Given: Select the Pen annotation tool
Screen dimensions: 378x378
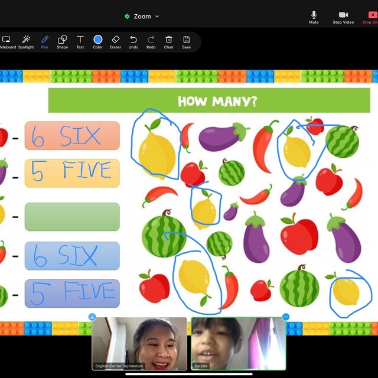Looking at the screenshot, I should (44, 41).
